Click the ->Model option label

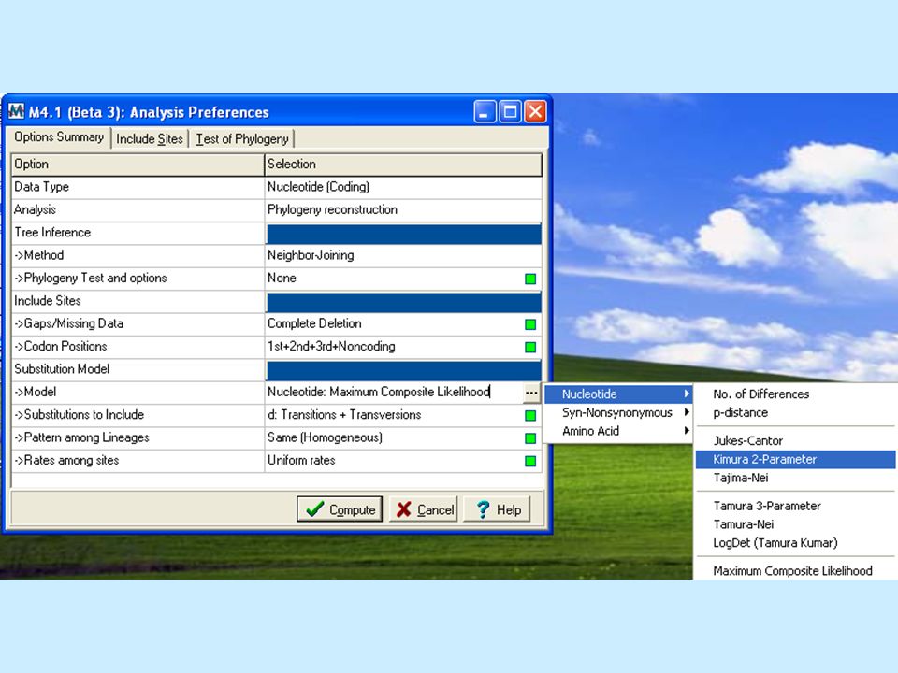tap(35, 392)
